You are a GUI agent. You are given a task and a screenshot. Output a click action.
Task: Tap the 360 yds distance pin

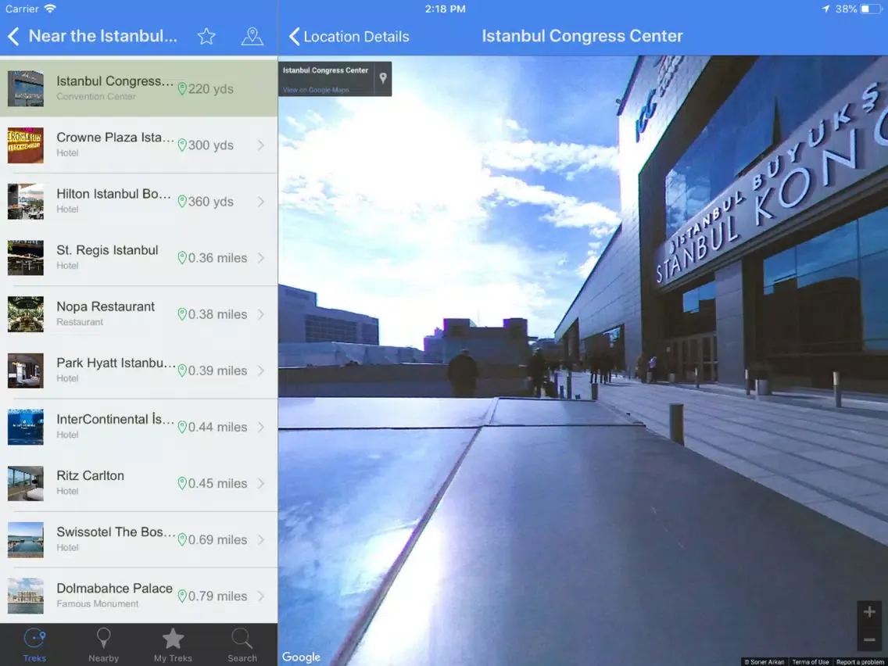pos(182,202)
